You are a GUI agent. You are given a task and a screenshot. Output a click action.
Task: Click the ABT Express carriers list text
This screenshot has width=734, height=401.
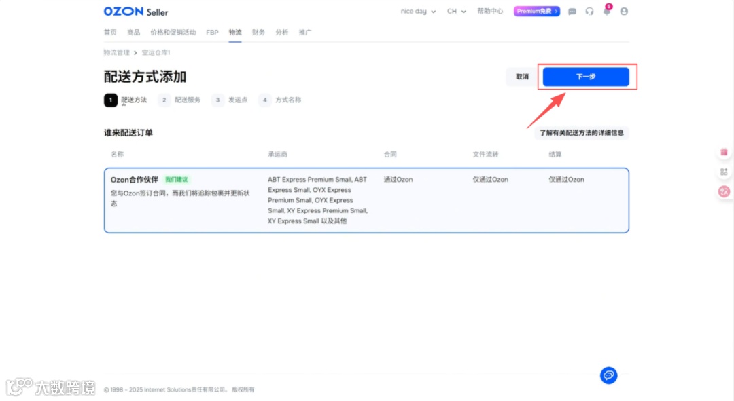click(318, 200)
